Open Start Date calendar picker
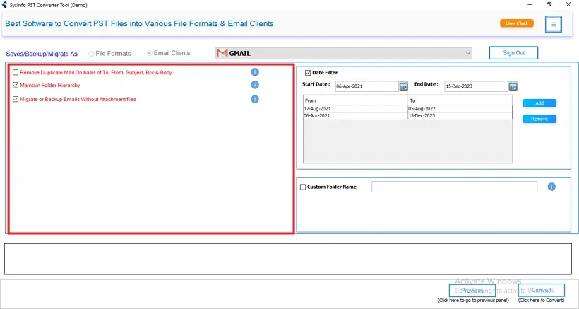 pyautogui.click(x=404, y=86)
